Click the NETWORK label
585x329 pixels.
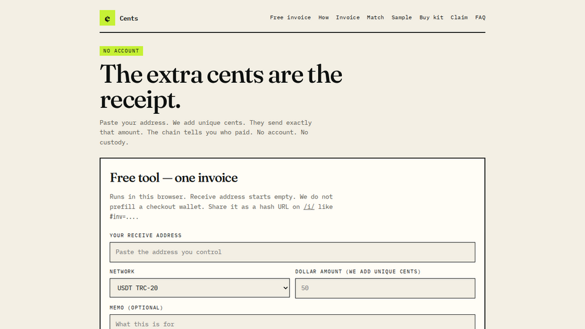click(x=122, y=272)
